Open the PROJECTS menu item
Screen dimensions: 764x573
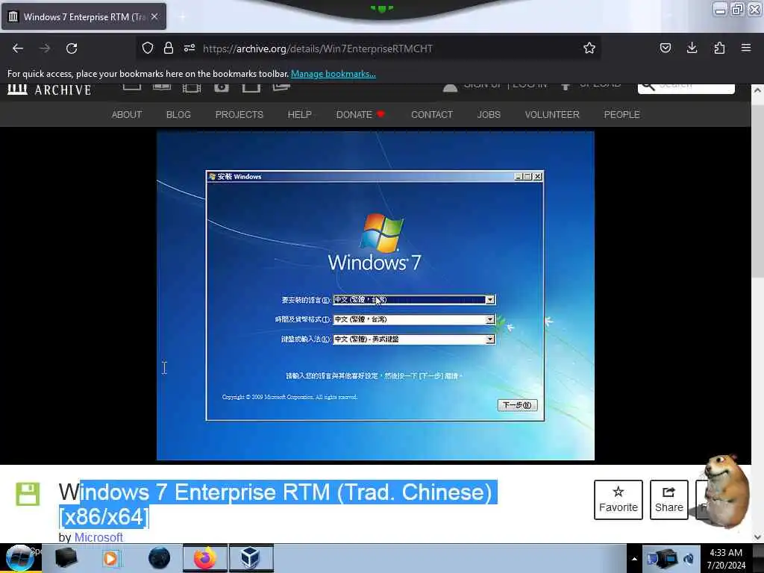click(239, 114)
